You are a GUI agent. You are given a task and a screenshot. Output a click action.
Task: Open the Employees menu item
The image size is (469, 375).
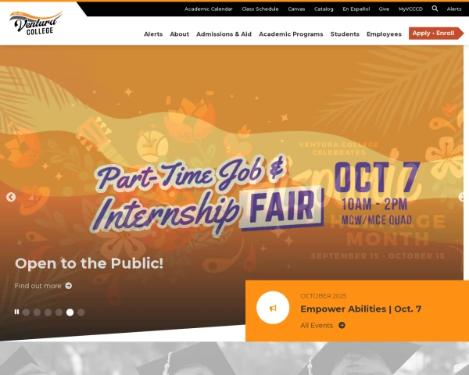(x=384, y=34)
